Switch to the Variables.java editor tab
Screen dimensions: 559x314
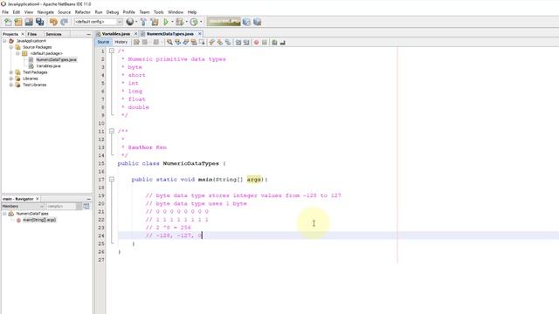click(x=116, y=34)
